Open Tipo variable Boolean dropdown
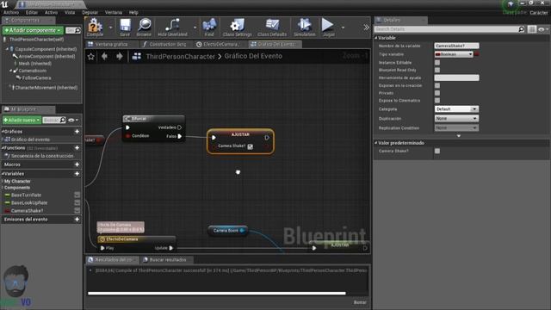Image resolution: width=551 pixels, height=310 pixels. coord(454,54)
